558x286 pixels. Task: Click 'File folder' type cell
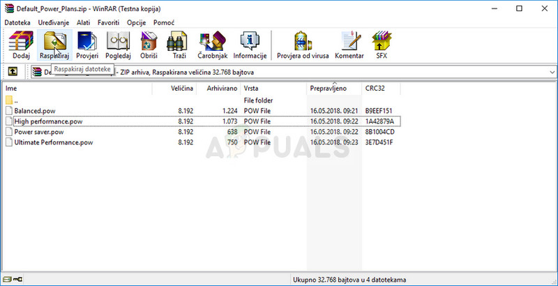pos(258,100)
